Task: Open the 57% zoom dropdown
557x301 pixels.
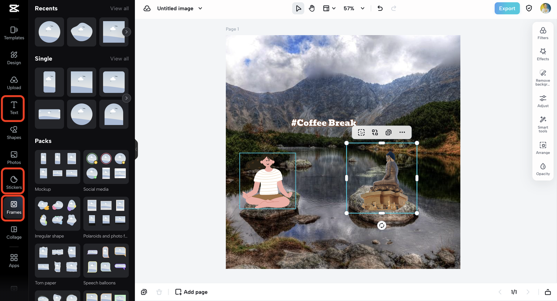Action: coord(354,8)
